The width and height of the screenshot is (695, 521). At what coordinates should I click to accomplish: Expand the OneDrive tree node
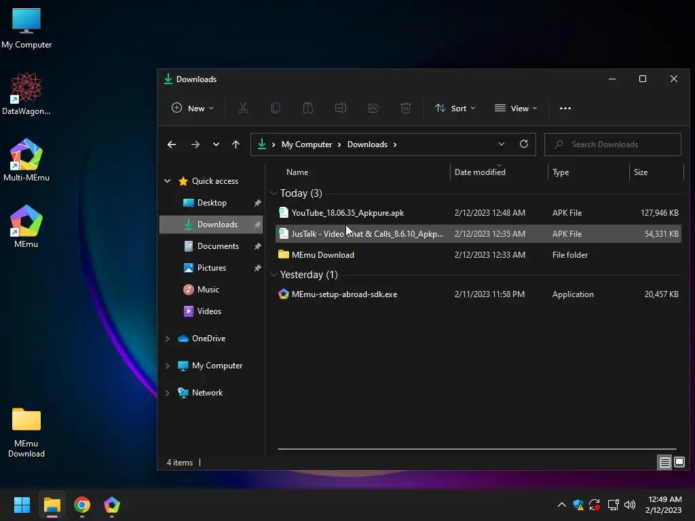[x=167, y=339]
